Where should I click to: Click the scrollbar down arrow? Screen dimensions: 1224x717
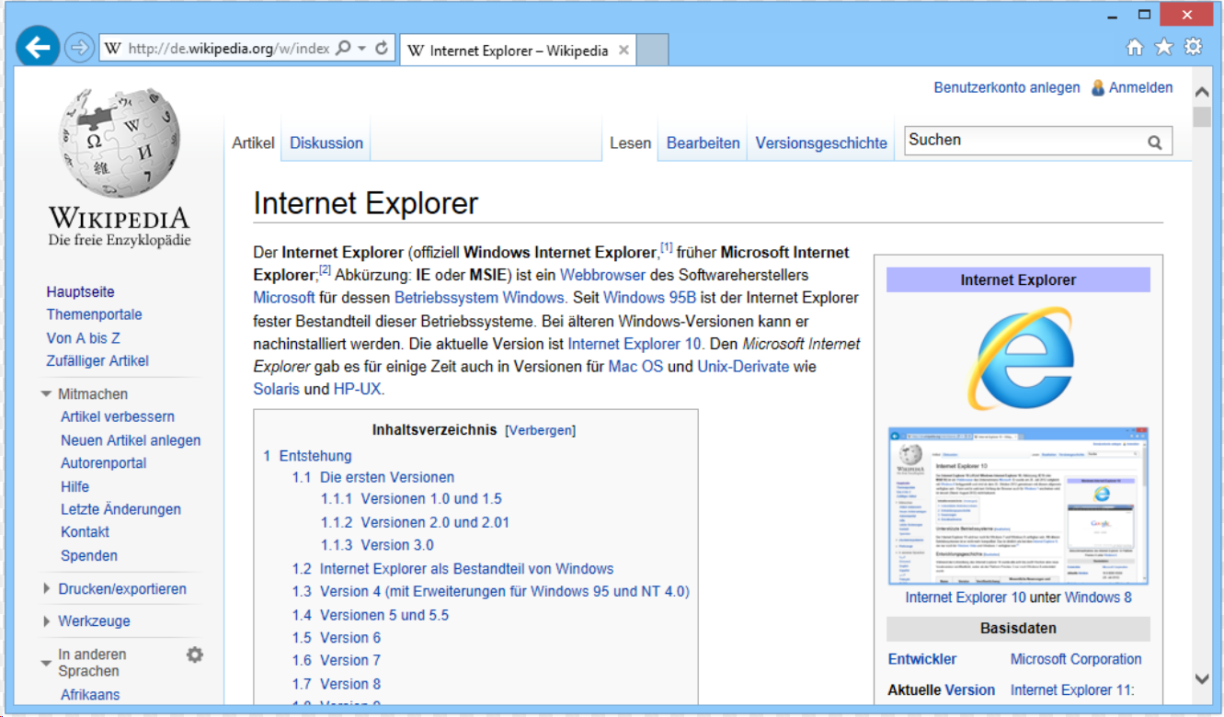(x=1202, y=678)
